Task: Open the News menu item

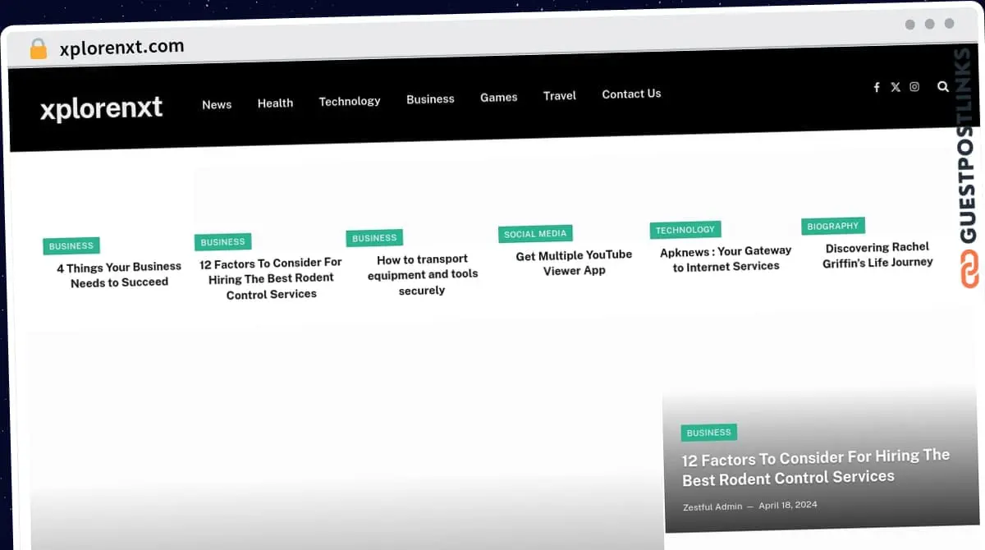Action: click(x=217, y=104)
